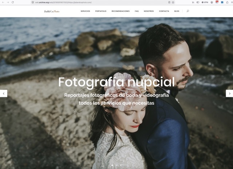Go back with the browser back arrow
Image resolution: width=233 pixels, height=169 pixels.
(x=3, y=3)
